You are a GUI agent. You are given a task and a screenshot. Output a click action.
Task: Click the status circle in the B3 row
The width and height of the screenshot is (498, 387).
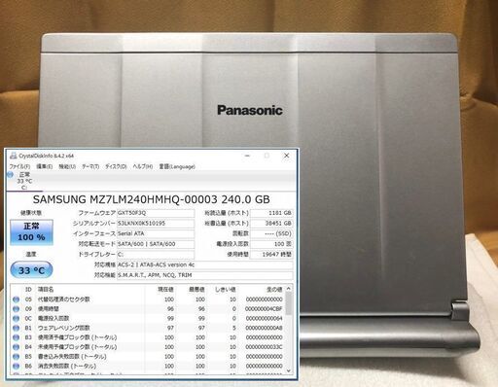(x=16, y=337)
